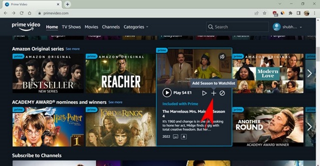Viewport: 320px width, 166px height.
Task: Expand the Categories dropdown
Action: [x=136, y=27]
